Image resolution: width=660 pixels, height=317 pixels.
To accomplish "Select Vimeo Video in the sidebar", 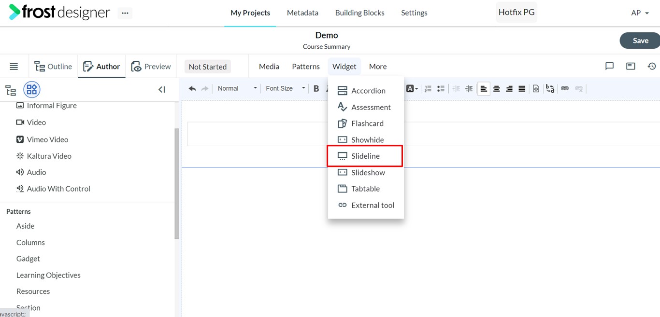I will click(x=42, y=139).
